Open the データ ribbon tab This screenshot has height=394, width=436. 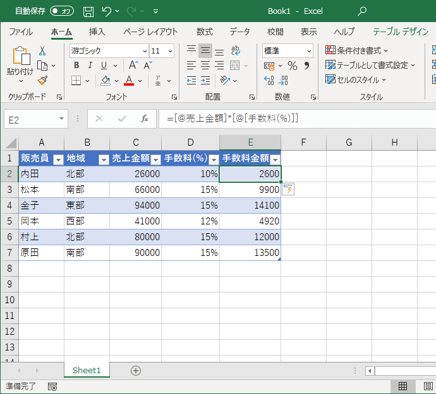[x=239, y=32]
